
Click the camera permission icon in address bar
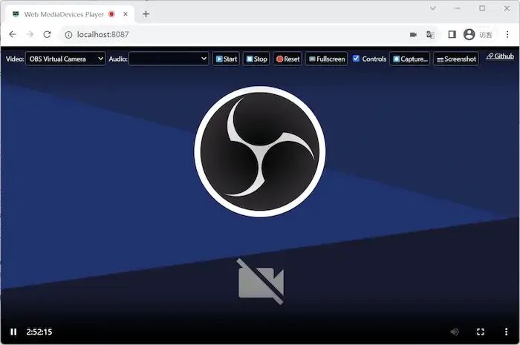click(413, 34)
